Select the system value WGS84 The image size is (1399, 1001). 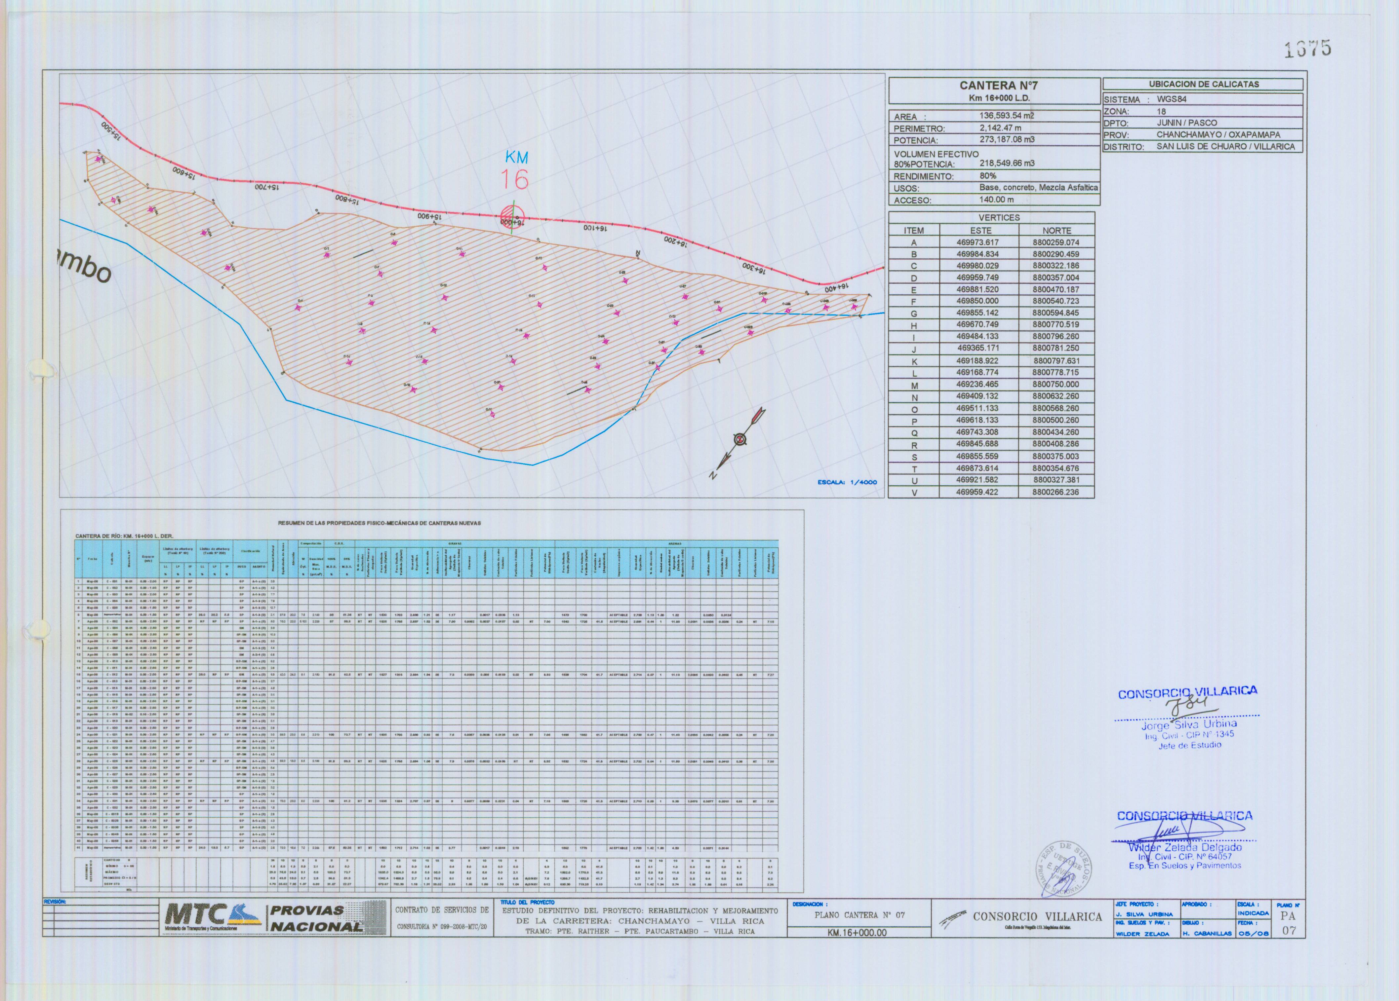(x=1171, y=99)
